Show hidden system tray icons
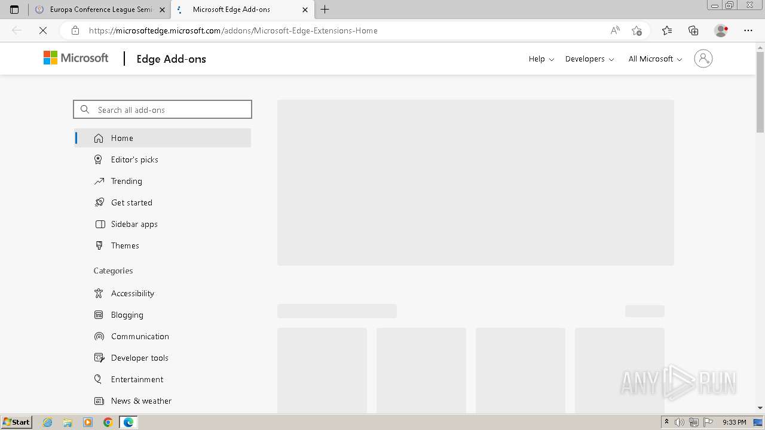 pos(667,422)
